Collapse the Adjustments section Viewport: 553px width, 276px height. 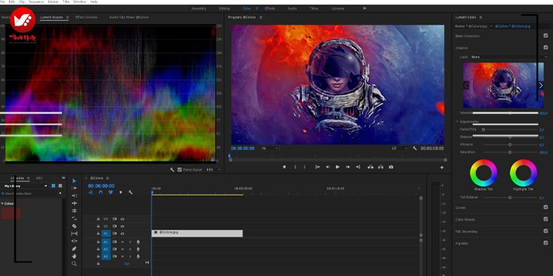[x=458, y=121]
